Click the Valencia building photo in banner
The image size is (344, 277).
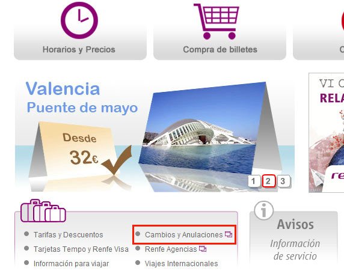tap(203, 127)
